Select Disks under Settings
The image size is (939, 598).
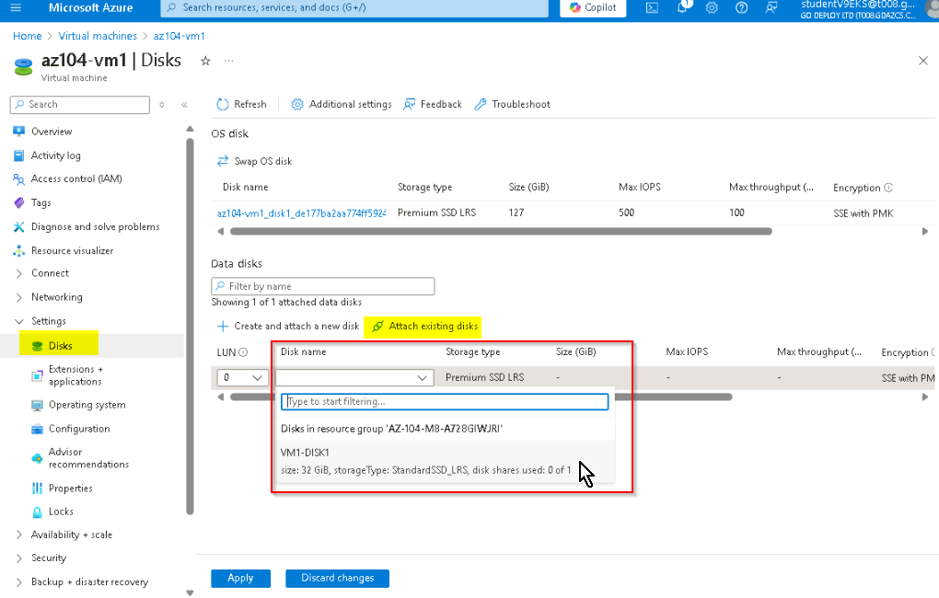(x=60, y=346)
